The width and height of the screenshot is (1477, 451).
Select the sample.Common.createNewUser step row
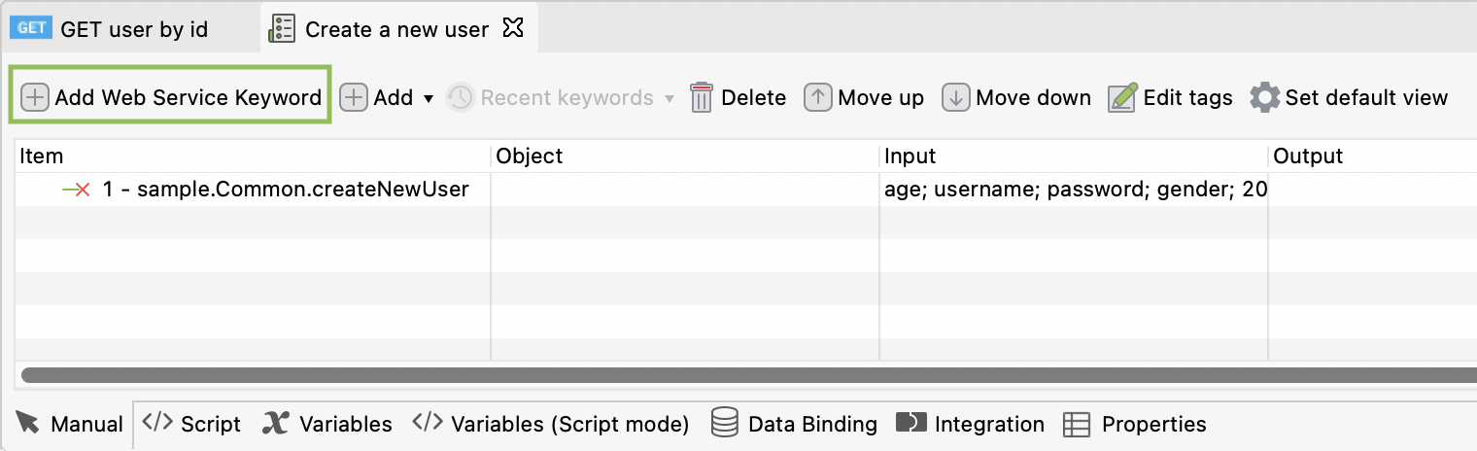(x=286, y=190)
